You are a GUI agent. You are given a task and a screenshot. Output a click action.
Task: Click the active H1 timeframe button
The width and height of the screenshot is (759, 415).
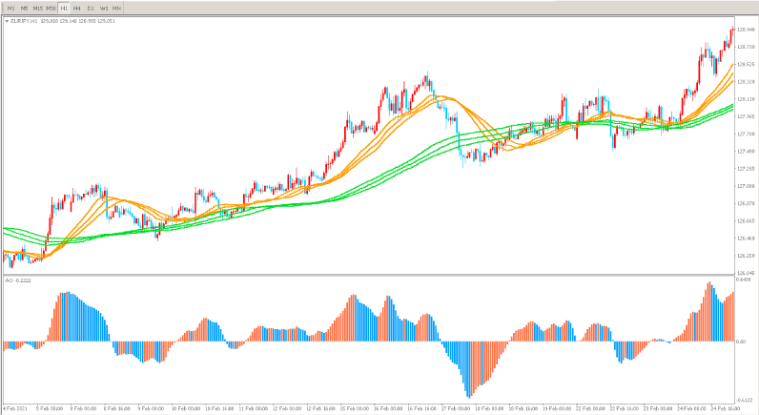pyautogui.click(x=64, y=8)
